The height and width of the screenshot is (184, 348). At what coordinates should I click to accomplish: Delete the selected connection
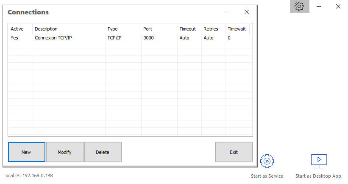tap(103, 152)
